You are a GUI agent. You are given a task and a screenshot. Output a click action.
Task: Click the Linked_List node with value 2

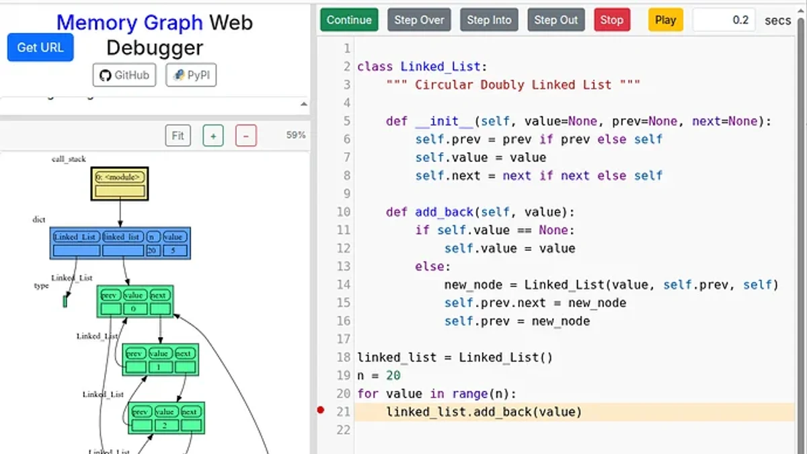click(x=166, y=418)
